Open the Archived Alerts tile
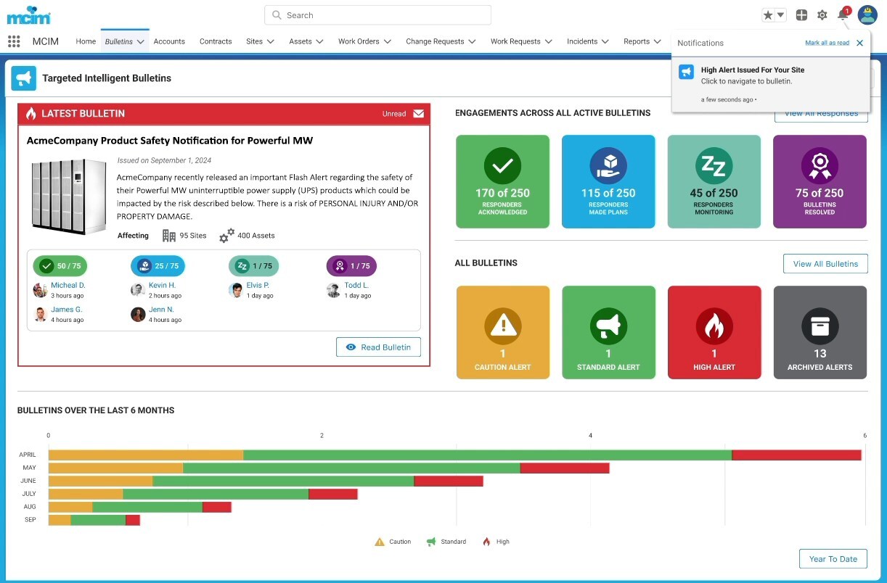The image size is (887, 583). point(819,332)
